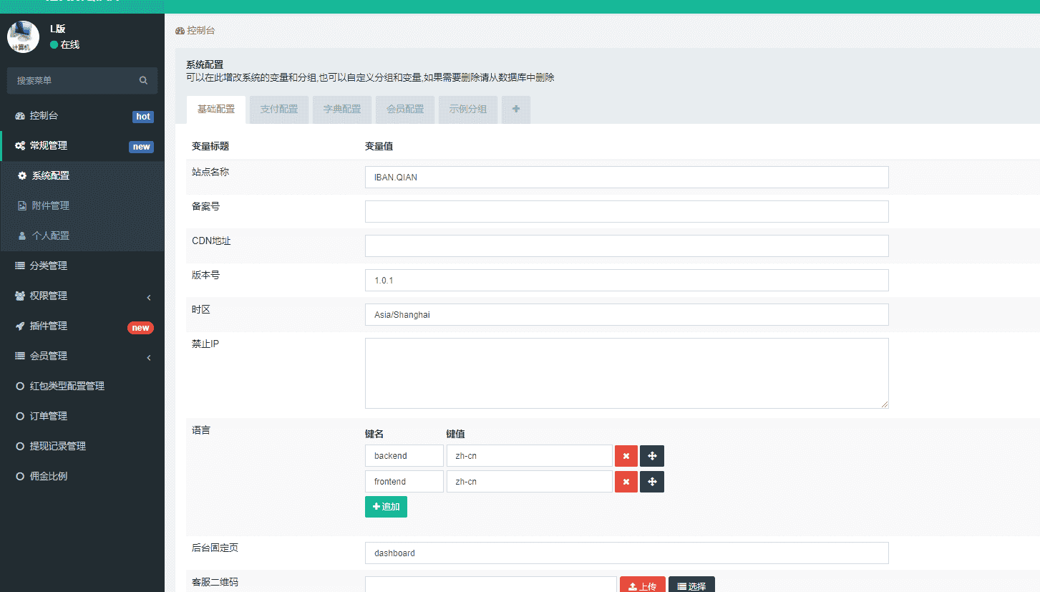1040x592 pixels.
Task: Switch to the 字典配置 tab
Action: tap(342, 110)
